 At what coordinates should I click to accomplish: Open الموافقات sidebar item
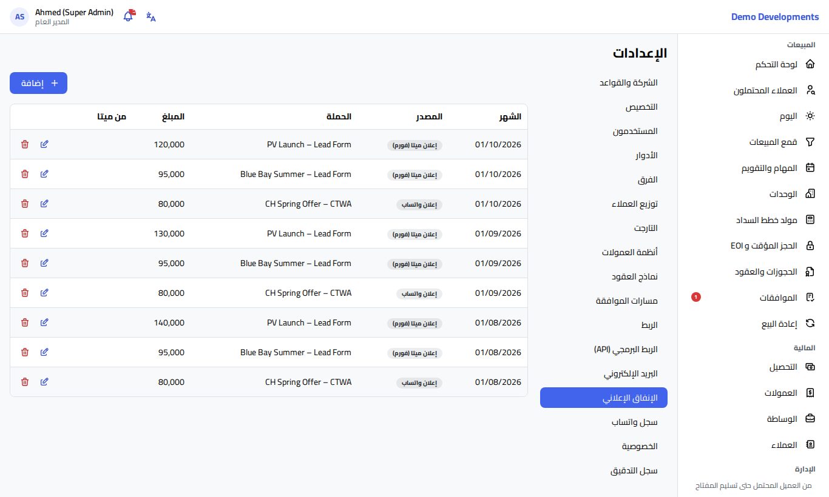[754, 298]
